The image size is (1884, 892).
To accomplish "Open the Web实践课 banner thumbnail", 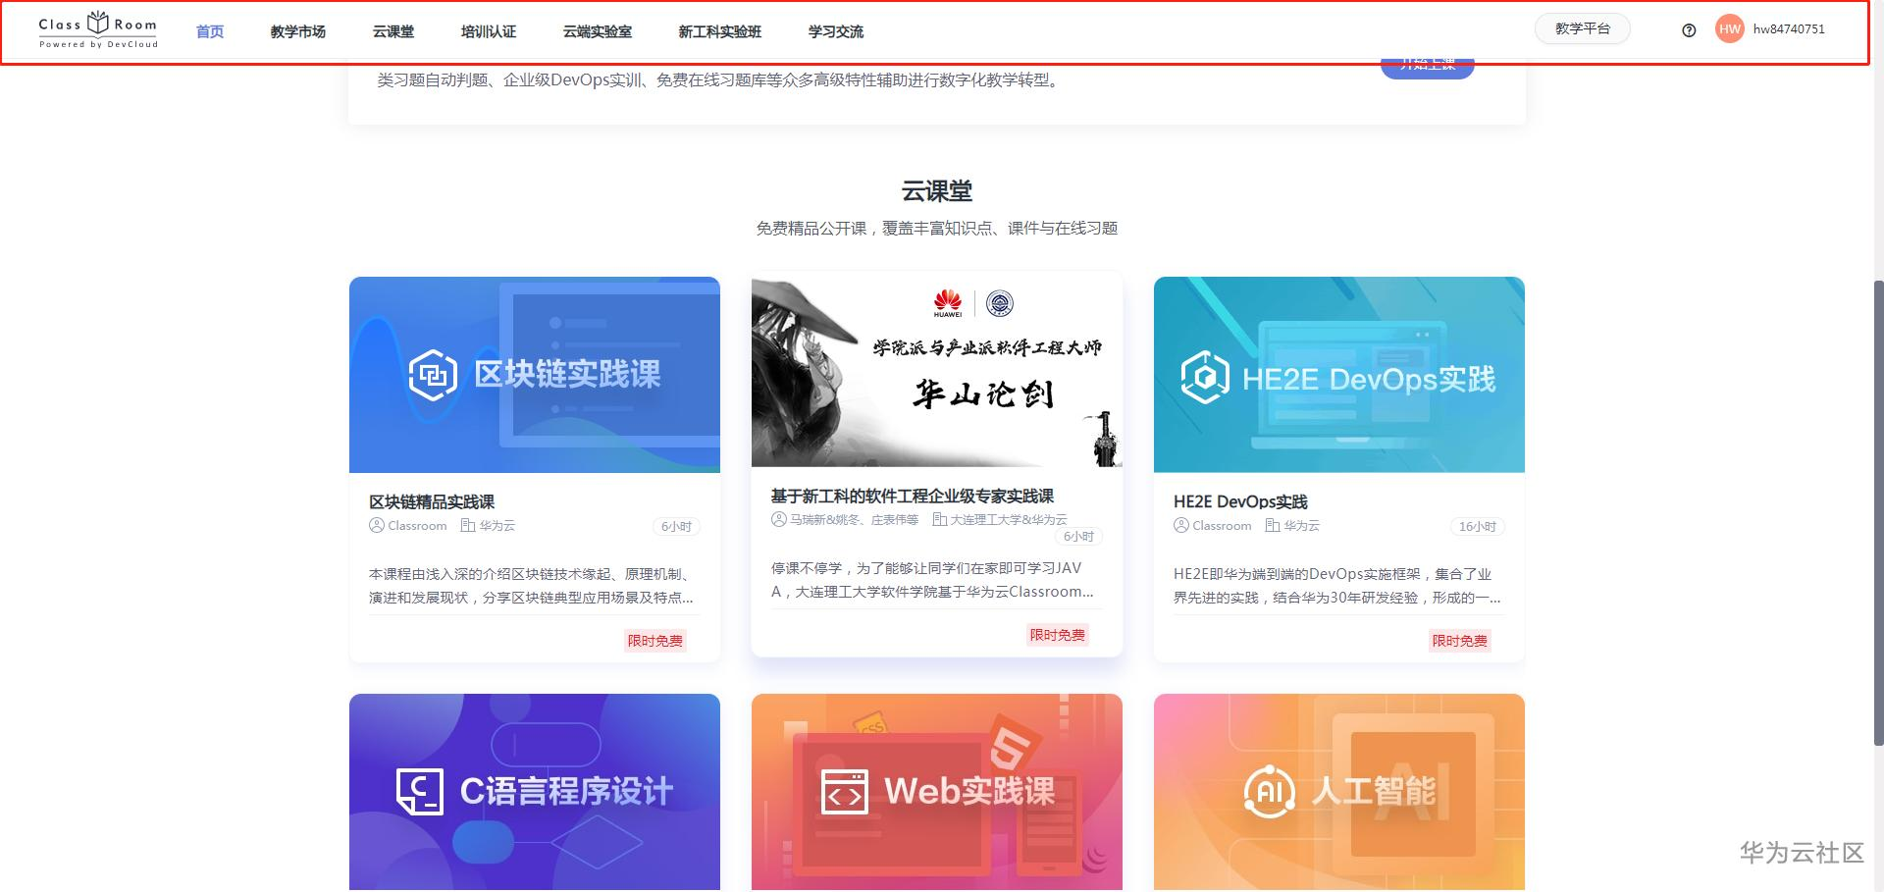I will tap(937, 792).
